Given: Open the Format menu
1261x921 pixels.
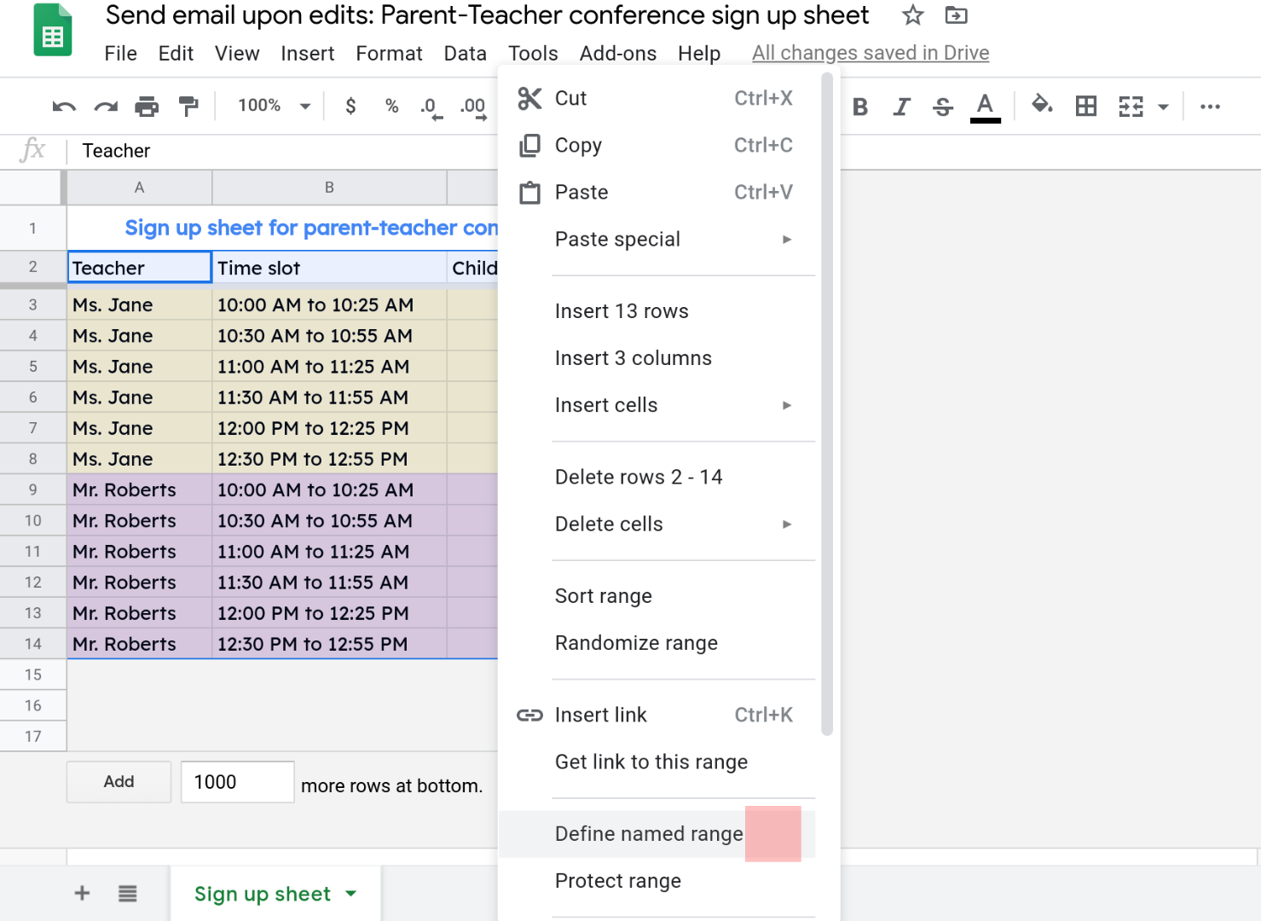Looking at the screenshot, I should (389, 53).
